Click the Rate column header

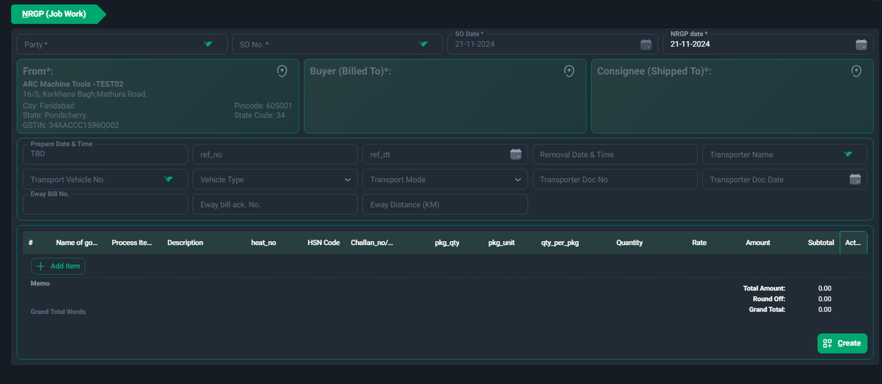tap(699, 243)
